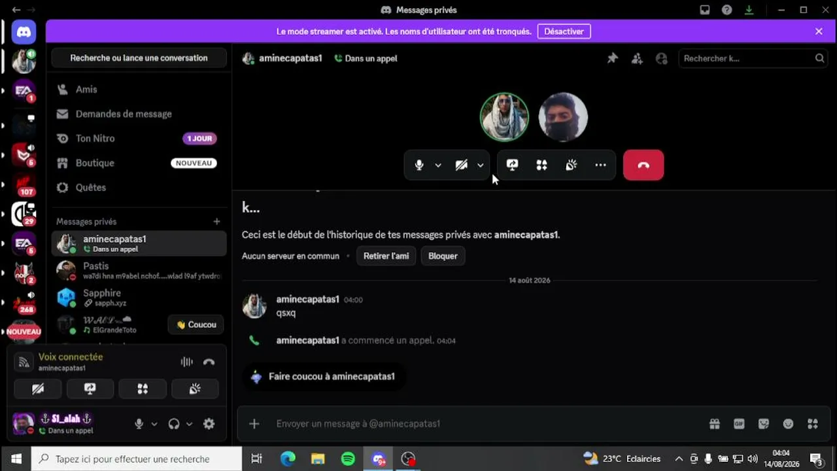Screen dimensions: 837x471
Task: Share screen from the Voix connectée panel
Action: click(90, 389)
